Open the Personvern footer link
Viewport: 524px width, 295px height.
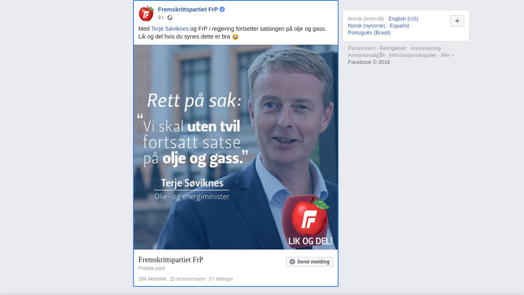coord(361,48)
